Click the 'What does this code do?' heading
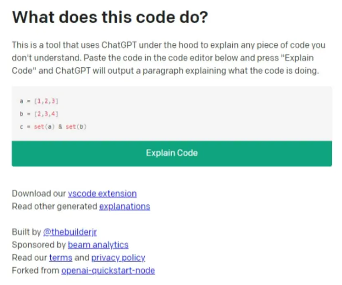 (110, 17)
